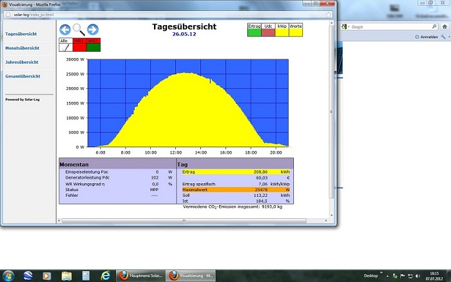Go to next day with right arrow
This screenshot has height=282, width=451.
pyautogui.click(x=93, y=29)
